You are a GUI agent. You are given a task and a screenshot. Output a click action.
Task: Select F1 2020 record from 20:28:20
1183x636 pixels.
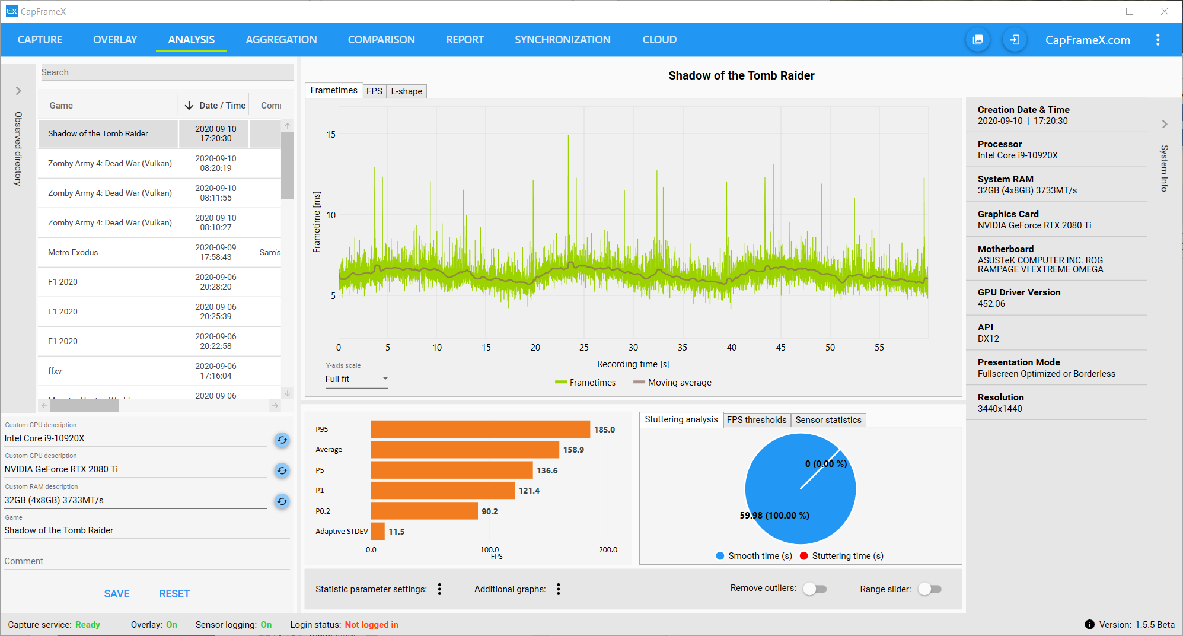pos(160,282)
